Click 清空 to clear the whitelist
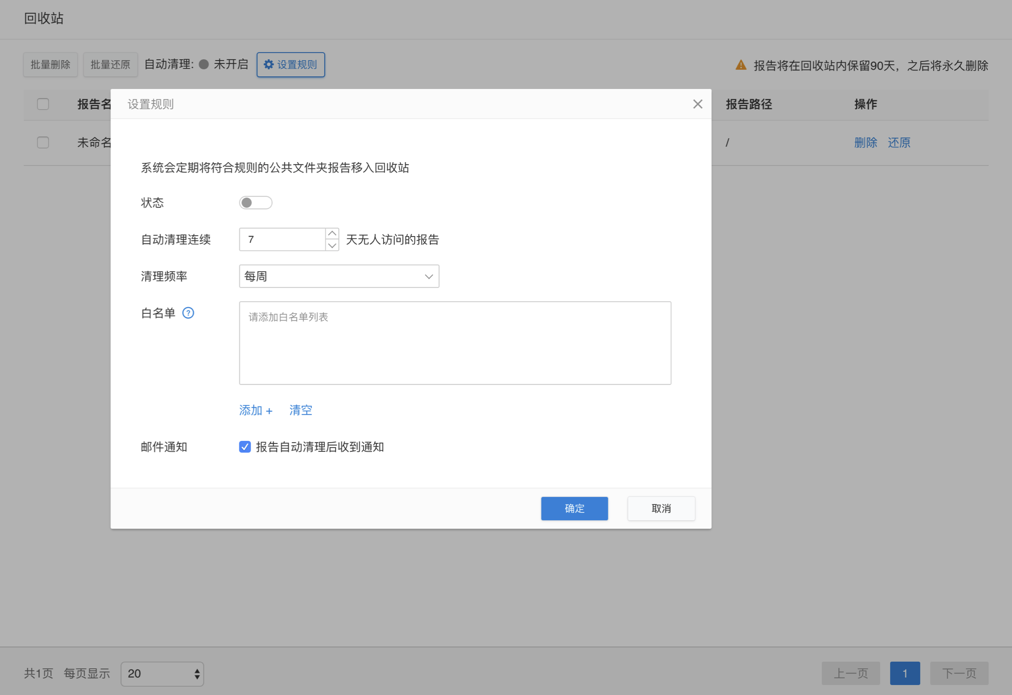Viewport: 1012px width, 695px height. coord(301,410)
